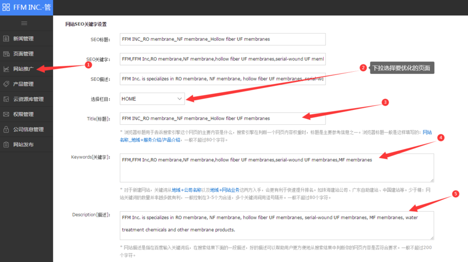Click the 产品管理 tag icon
Viewport: 468px width, 262px height.
click(x=6, y=84)
